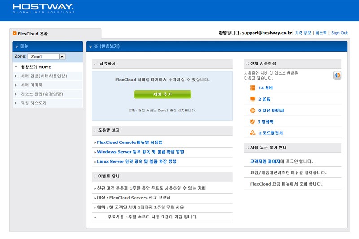Open the 고객지원 페이지 link
The height and width of the screenshot is (239, 359).
265,161
